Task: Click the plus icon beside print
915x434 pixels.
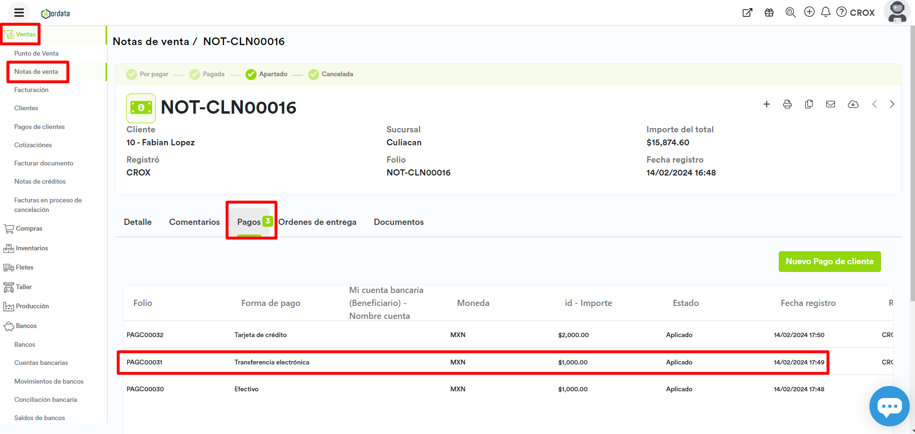Action: coord(767,104)
